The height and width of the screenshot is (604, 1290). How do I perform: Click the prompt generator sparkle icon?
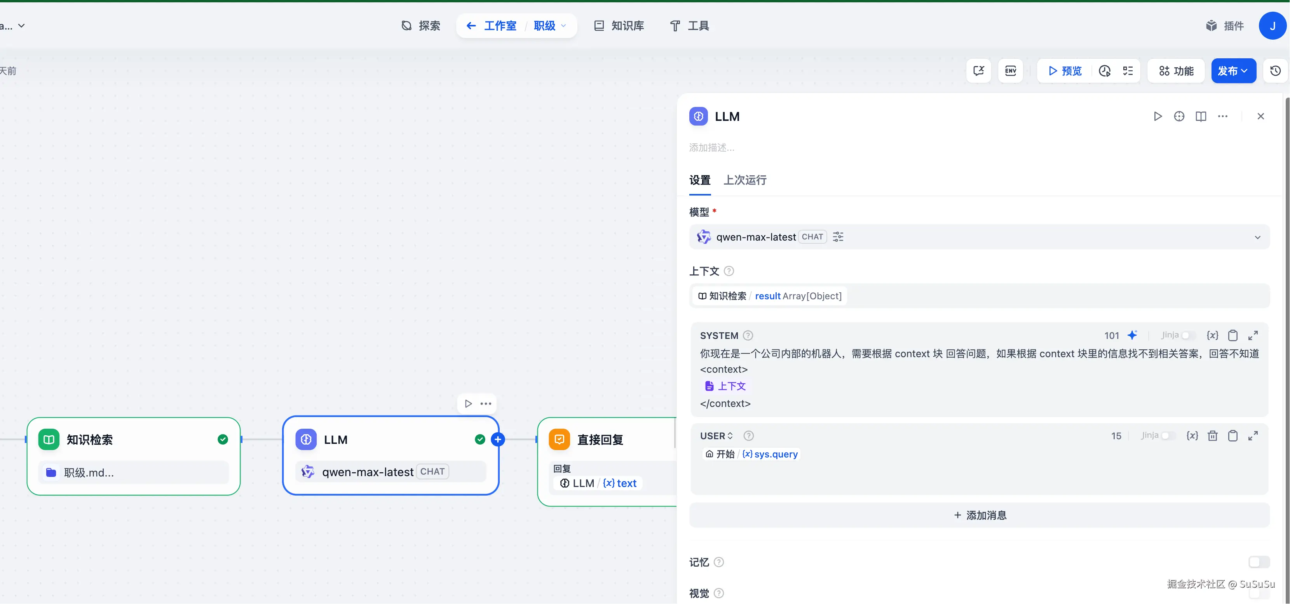tap(1132, 335)
